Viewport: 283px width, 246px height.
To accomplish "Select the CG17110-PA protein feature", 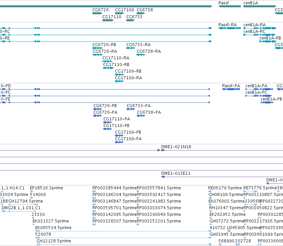I will click(x=107, y=122).
